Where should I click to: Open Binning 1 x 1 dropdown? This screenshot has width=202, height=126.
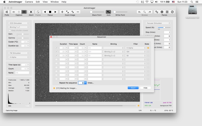[x=19, y=27]
